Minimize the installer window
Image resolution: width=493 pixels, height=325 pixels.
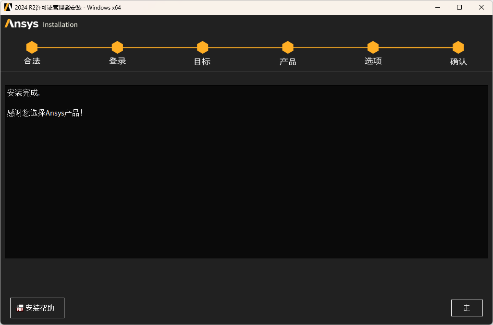click(437, 7)
